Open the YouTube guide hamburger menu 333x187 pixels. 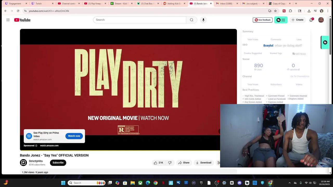[x=8, y=20]
